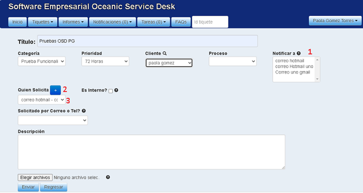The image size is (363, 193).
Task: Add a new requester with plus button
Action: tap(55, 90)
